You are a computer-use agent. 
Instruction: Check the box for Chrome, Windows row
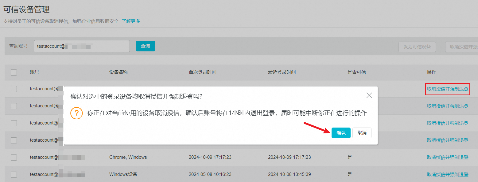[14, 158]
